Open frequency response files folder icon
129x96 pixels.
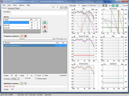(21, 36)
